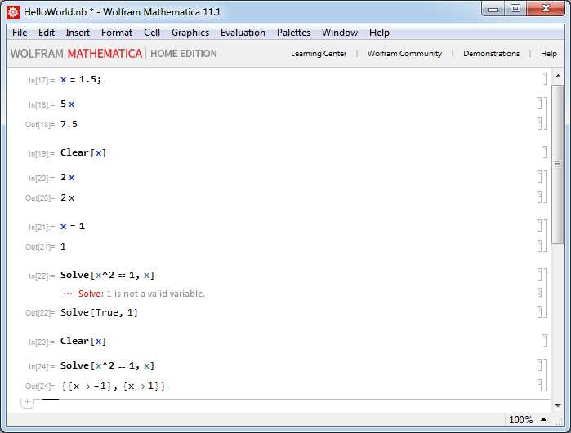Open the Graphics menu
The width and height of the screenshot is (571, 433).
coord(190,33)
